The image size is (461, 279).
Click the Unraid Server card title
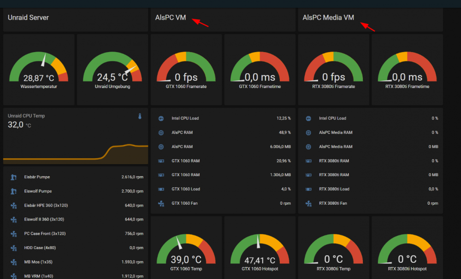(x=28, y=18)
